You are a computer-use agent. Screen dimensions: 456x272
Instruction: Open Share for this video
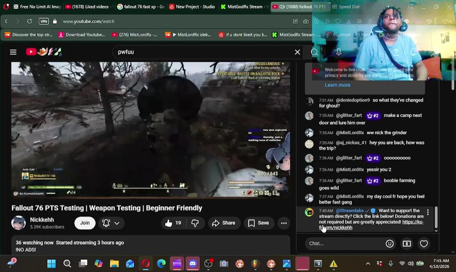click(x=223, y=223)
